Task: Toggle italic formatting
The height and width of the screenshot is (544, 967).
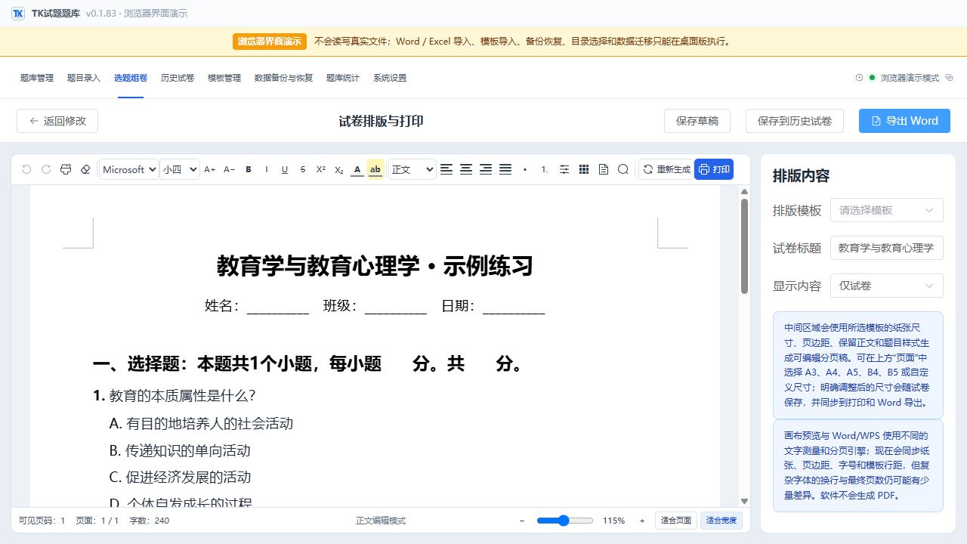Action: (267, 169)
